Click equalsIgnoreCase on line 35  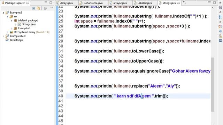150,71
